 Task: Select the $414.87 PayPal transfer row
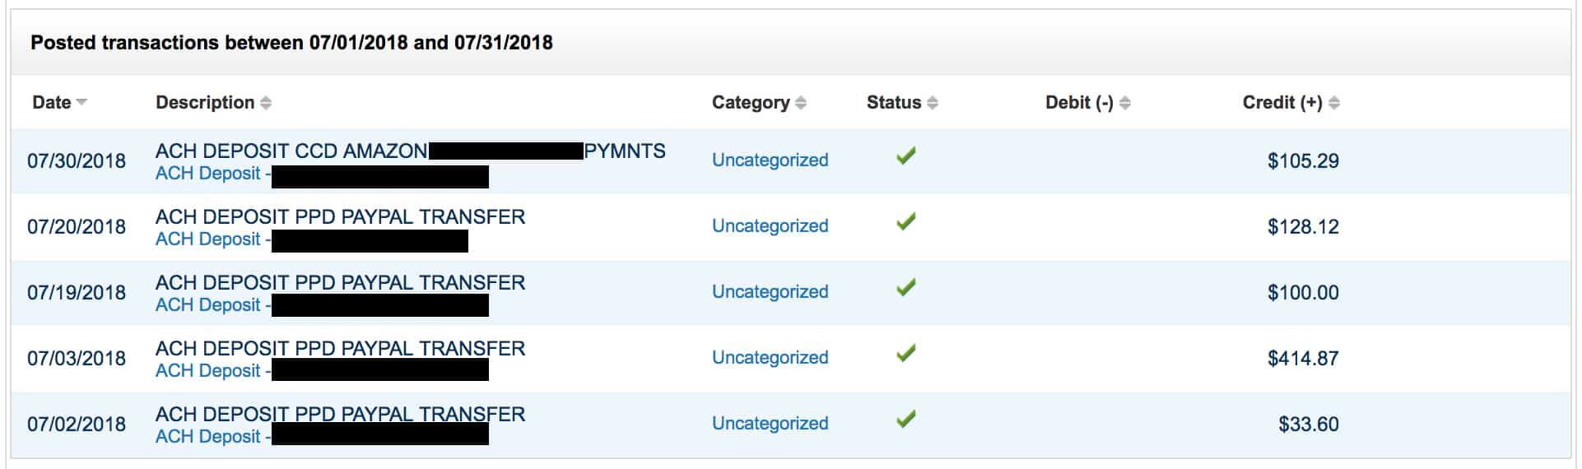coord(790,359)
